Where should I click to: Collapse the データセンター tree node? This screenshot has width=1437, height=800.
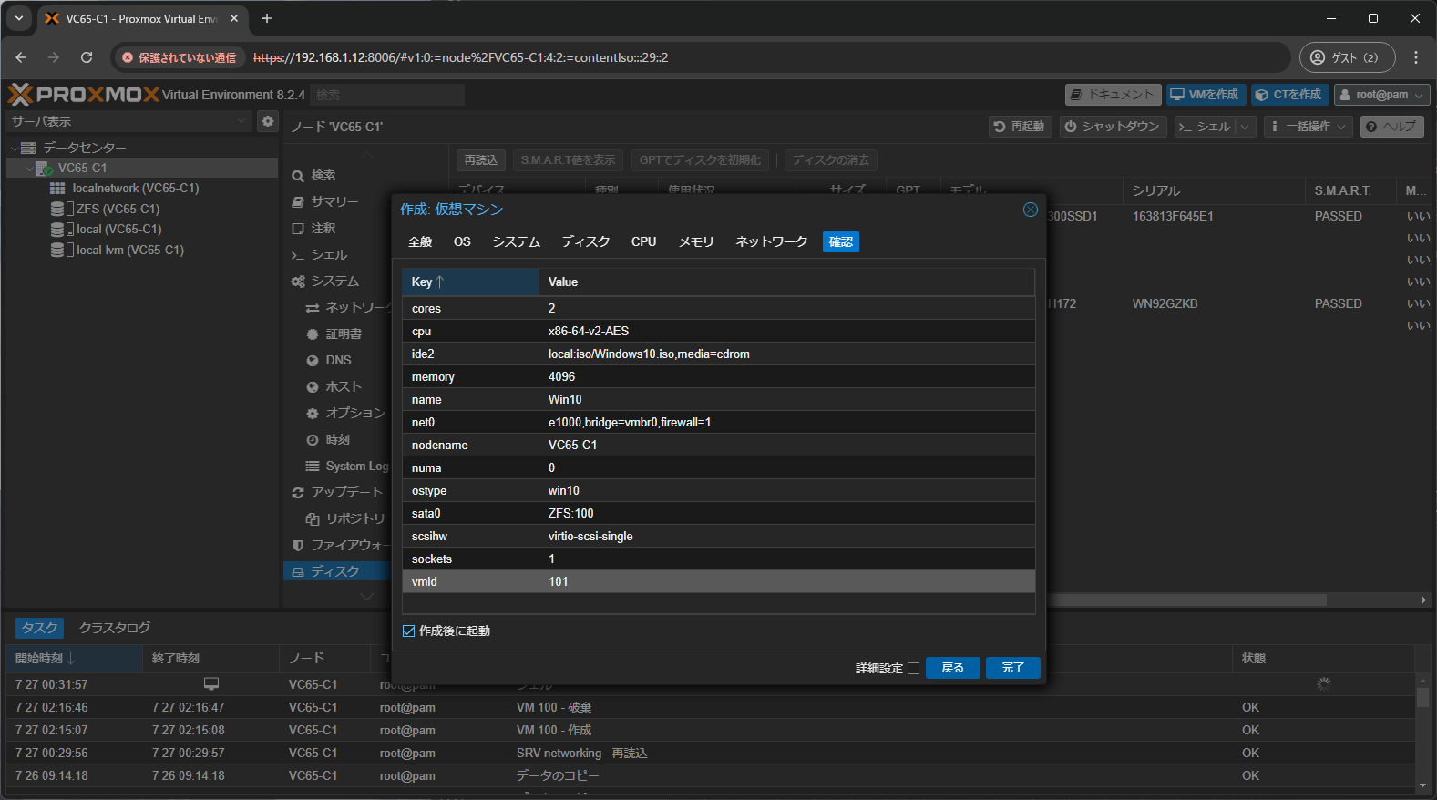15,148
